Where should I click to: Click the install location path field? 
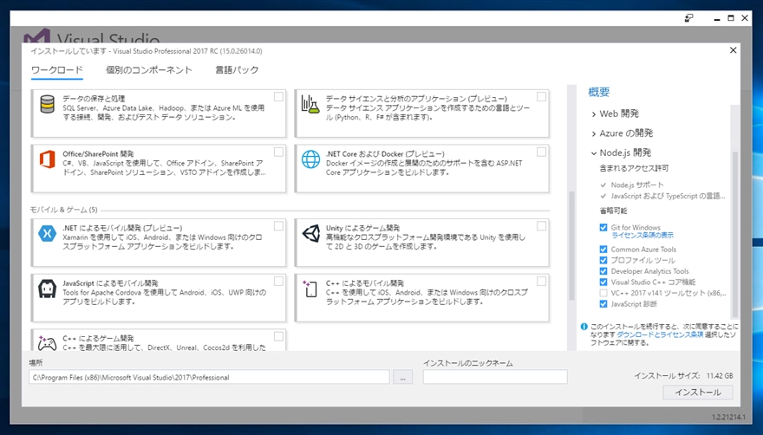pyautogui.click(x=209, y=377)
